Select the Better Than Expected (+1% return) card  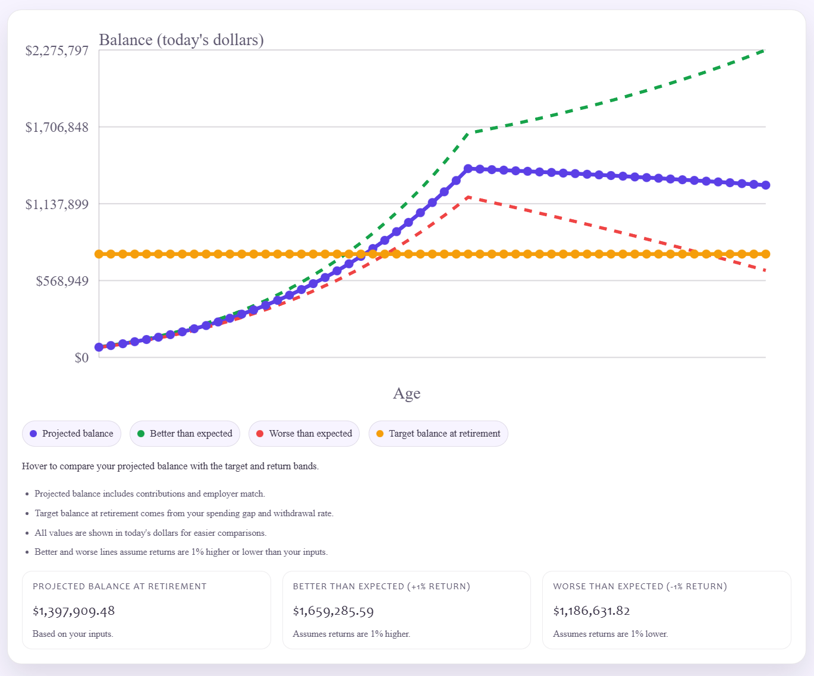click(x=406, y=609)
